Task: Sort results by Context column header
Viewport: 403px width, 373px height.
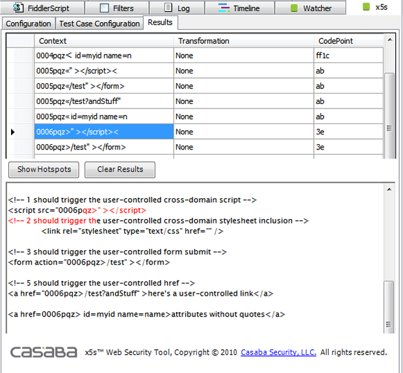Action: (104, 41)
